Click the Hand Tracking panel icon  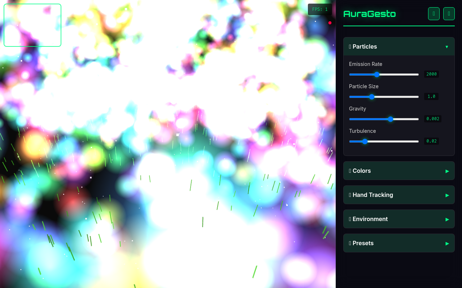[x=349, y=195]
